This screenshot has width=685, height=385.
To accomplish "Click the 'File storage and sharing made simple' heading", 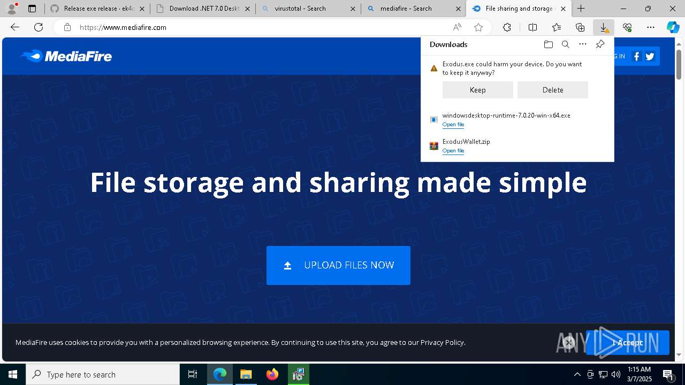I will [x=338, y=182].
